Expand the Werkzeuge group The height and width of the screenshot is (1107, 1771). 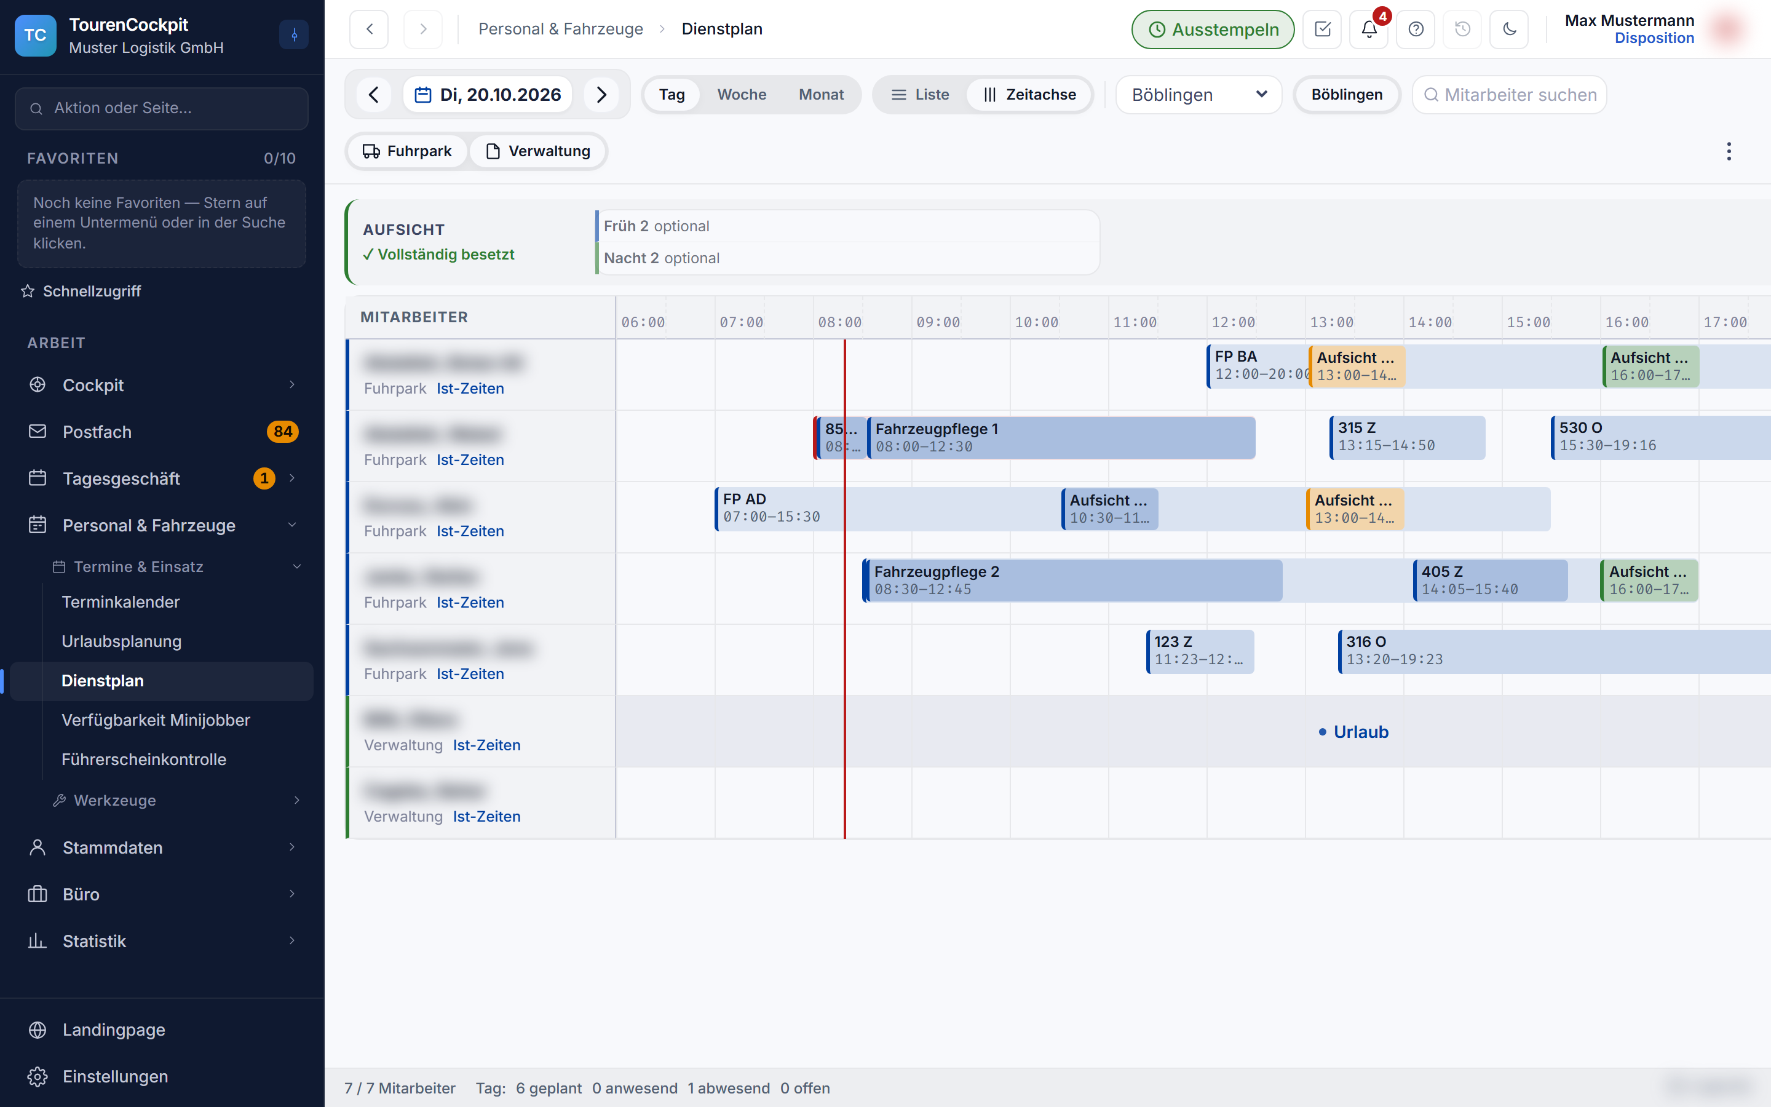(x=296, y=800)
